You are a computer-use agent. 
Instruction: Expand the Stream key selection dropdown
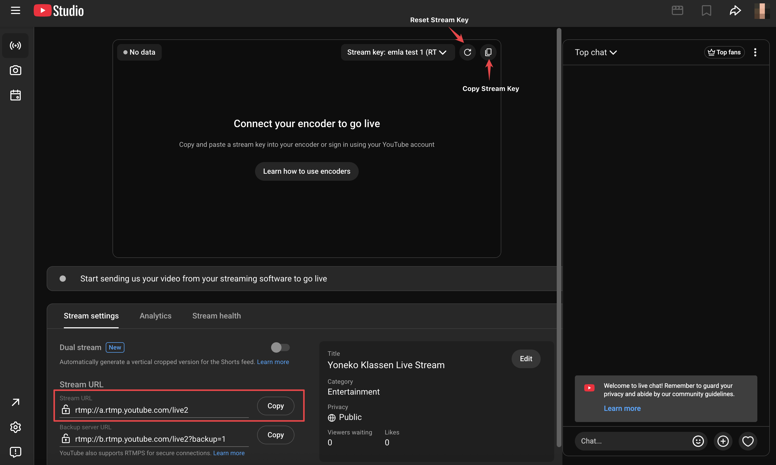click(398, 52)
